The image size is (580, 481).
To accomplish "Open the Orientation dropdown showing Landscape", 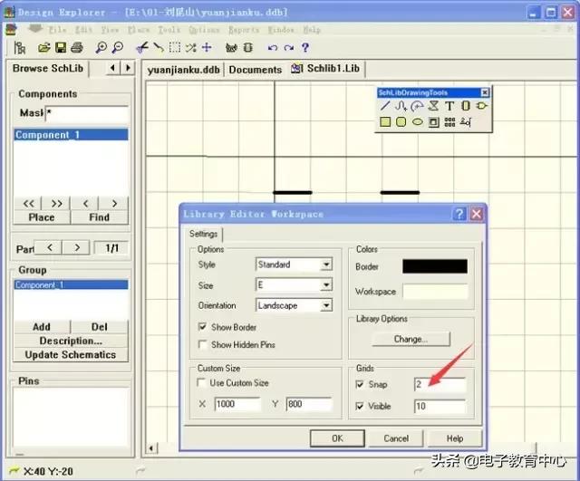I will [326, 305].
